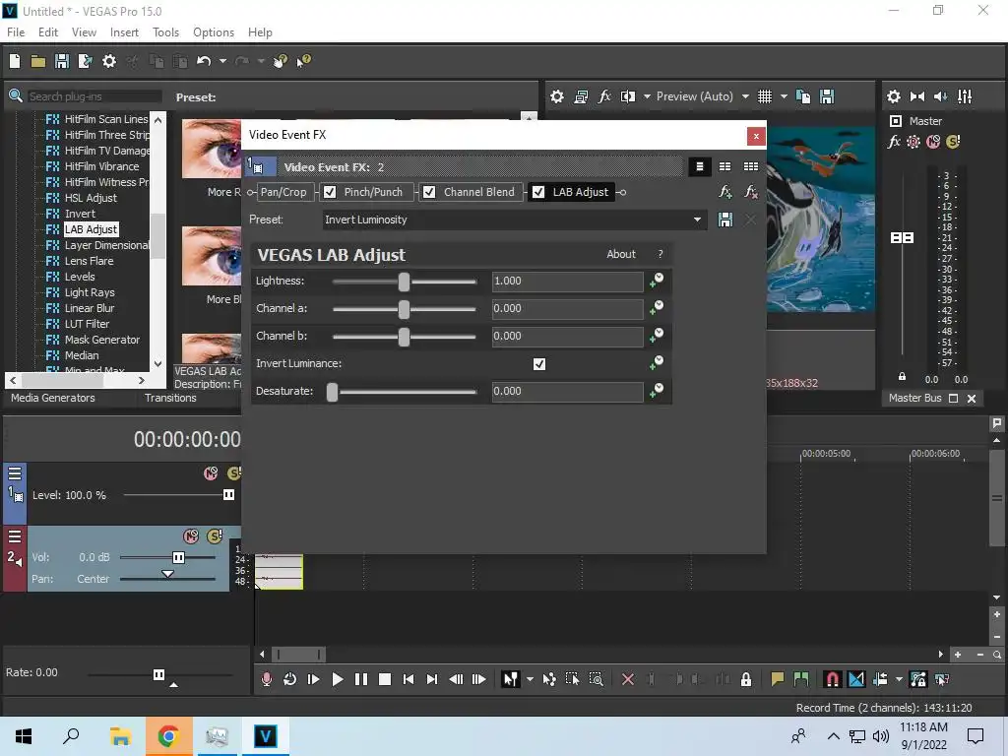
Task: Uncheck the Invert Luminance checkbox
Action: [x=539, y=364]
